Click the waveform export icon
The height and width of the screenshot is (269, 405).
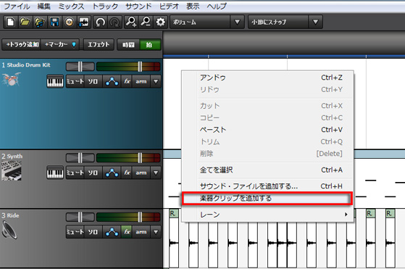[x=83, y=22]
